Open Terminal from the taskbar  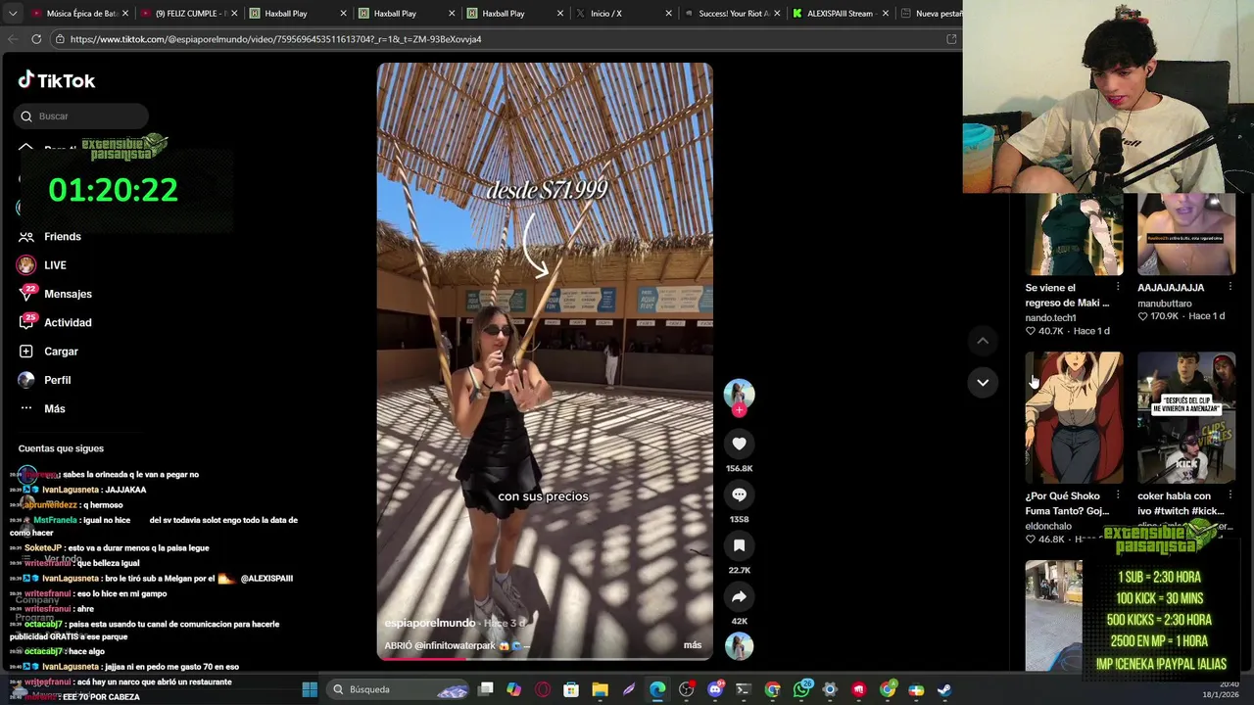(x=744, y=689)
